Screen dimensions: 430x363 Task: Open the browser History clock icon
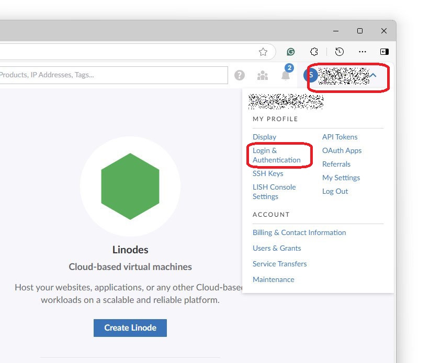point(340,52)
